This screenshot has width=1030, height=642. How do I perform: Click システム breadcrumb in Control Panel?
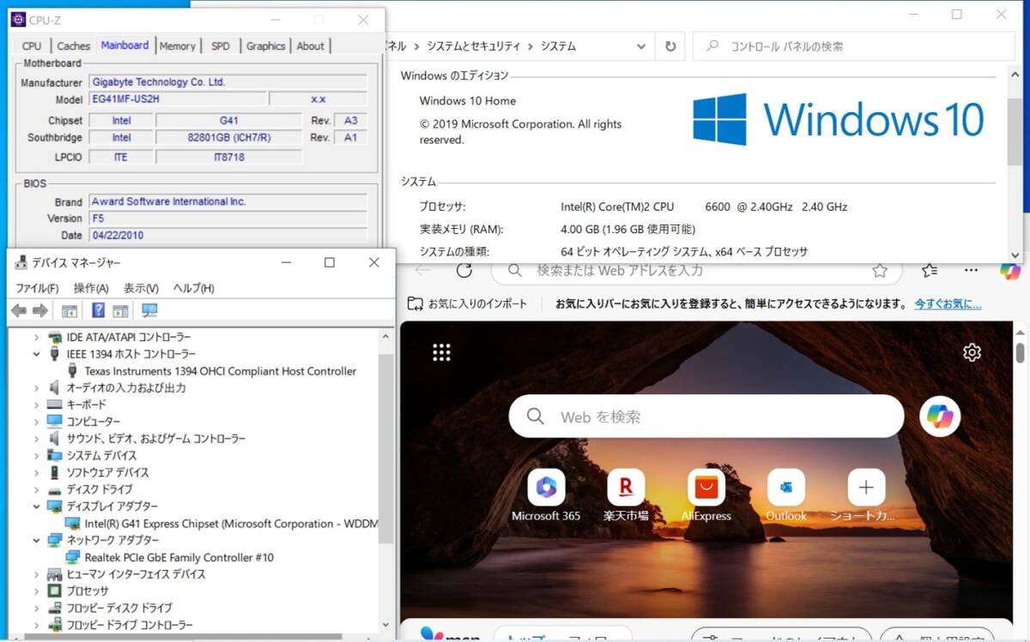pyautogui.click(x=558, y=46)
